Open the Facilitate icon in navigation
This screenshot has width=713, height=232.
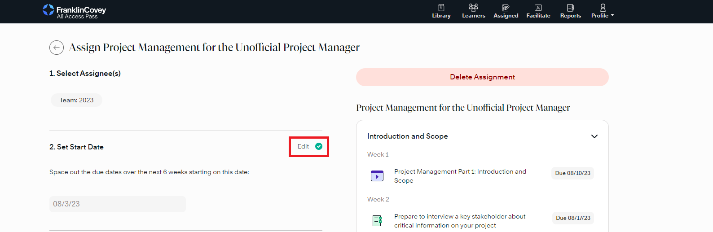(x=538, y=8)
